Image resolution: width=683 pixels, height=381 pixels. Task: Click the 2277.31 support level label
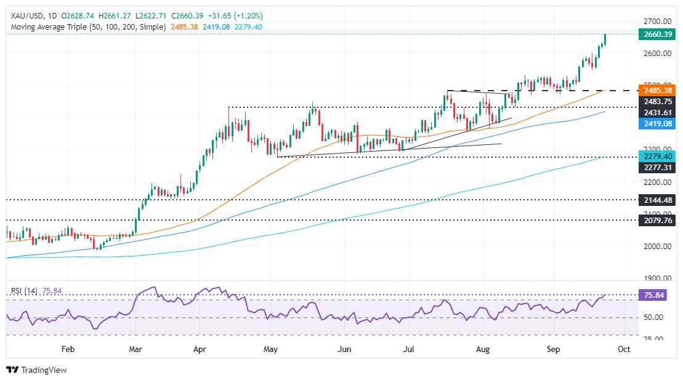point(657,168)
